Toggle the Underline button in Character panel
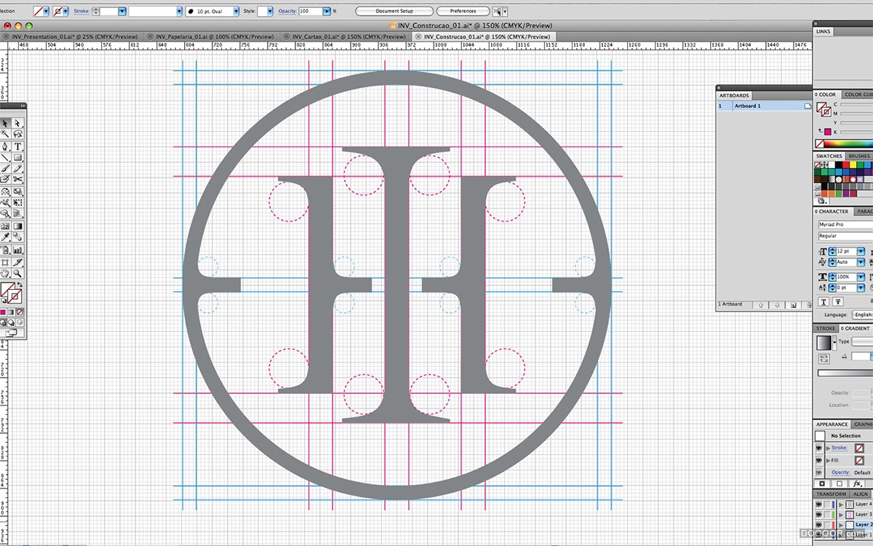The width and height of the screenshot is (873, 546). (824, 301)
